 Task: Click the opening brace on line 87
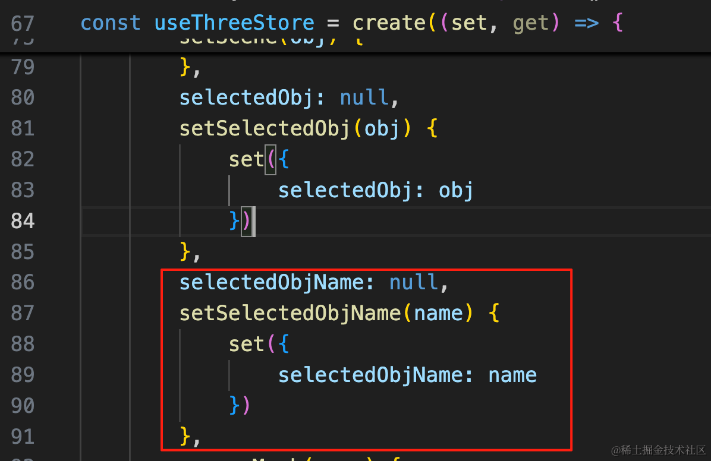tap(494, 313)
